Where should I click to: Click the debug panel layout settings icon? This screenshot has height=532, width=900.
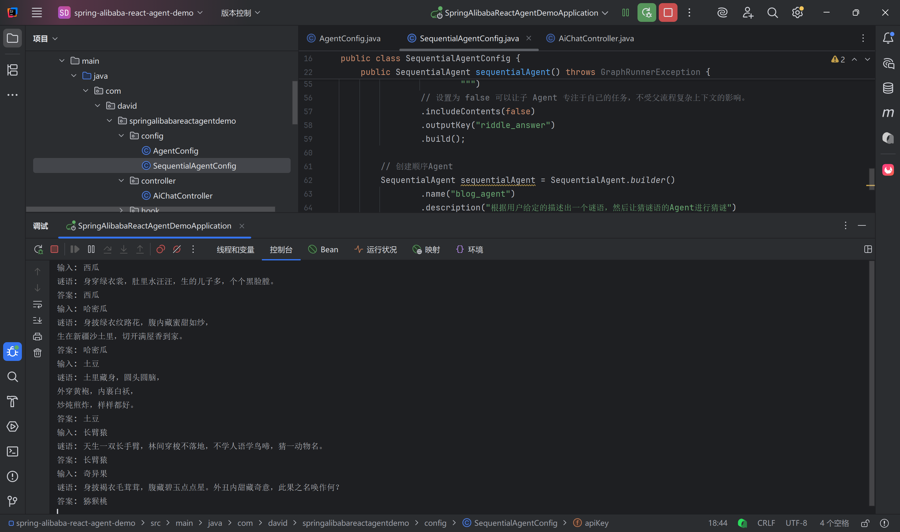point(868,249)
